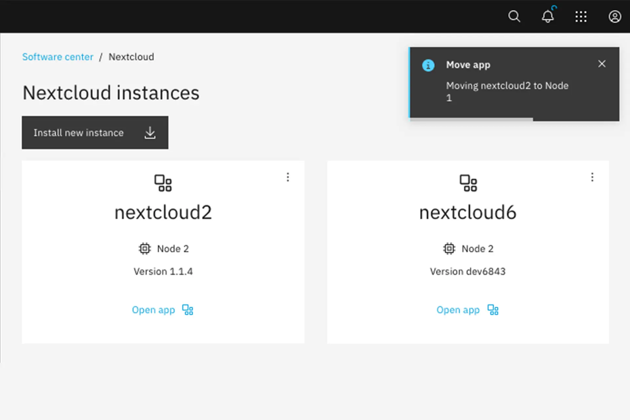Viewport: 630px width, 420px height.
Task: Click the download icon on Install new instance
Action: pos(150,133)
